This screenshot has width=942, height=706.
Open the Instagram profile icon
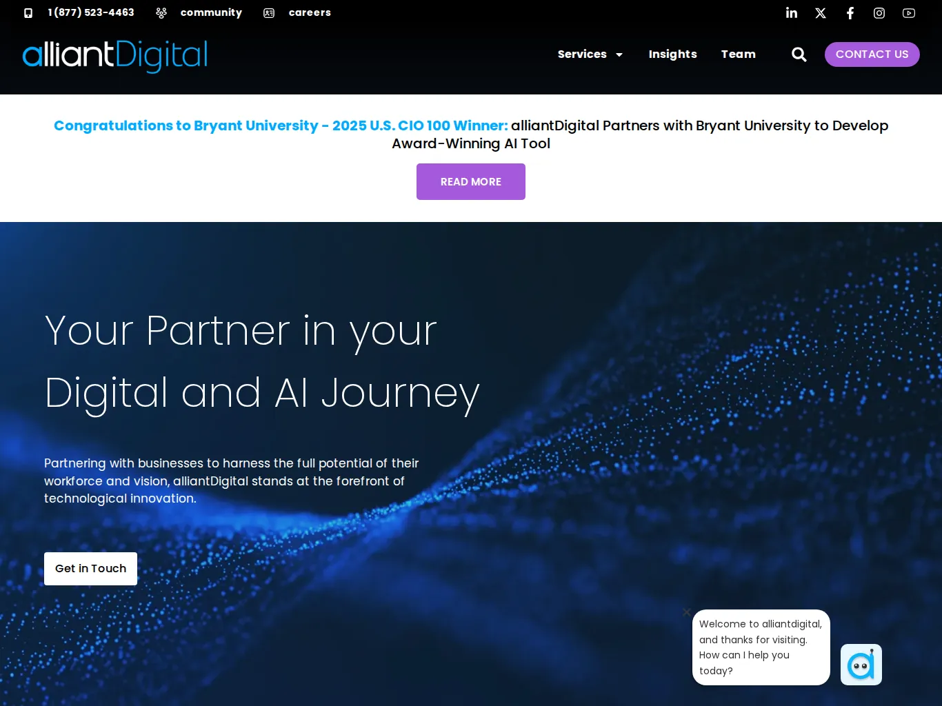pos(879,12)
